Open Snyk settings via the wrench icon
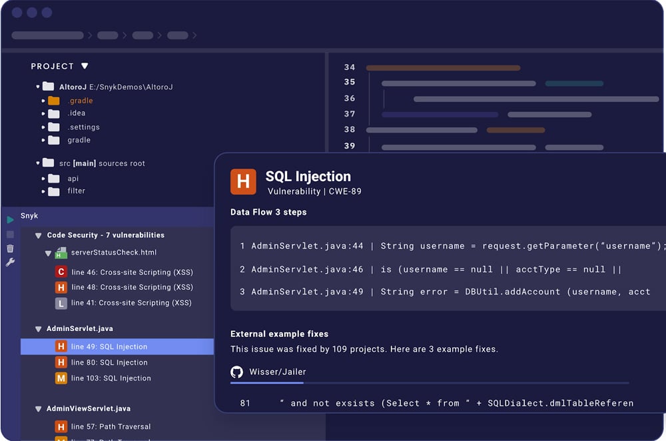Image resolution: width=666 pixels, height=441 pixels. coord(10,262)
